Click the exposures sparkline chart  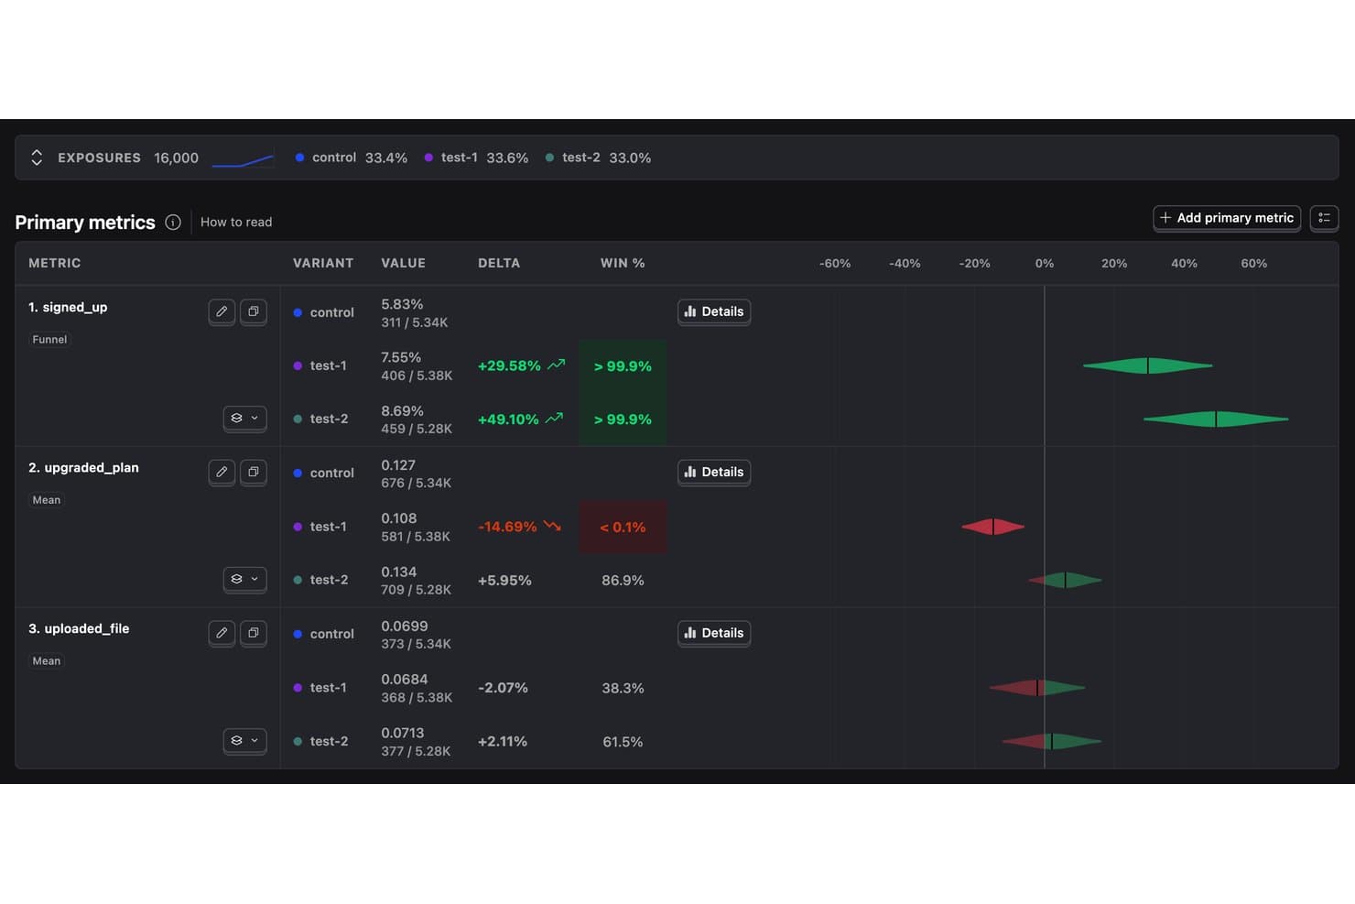pyautogui.click(x=243, y=160)
